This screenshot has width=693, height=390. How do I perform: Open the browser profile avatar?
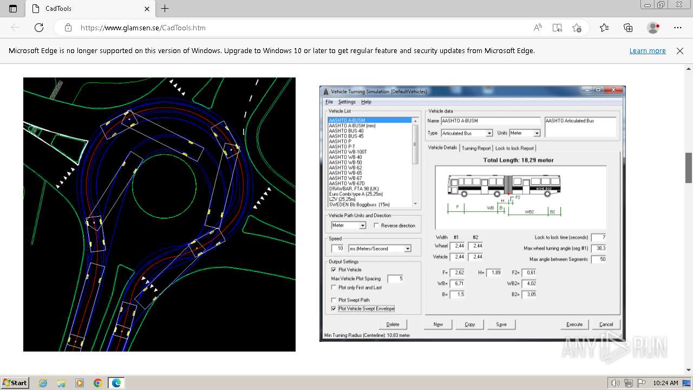[653, 28]
